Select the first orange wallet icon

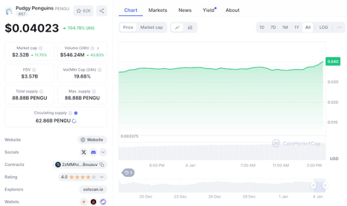click(84, 202)
